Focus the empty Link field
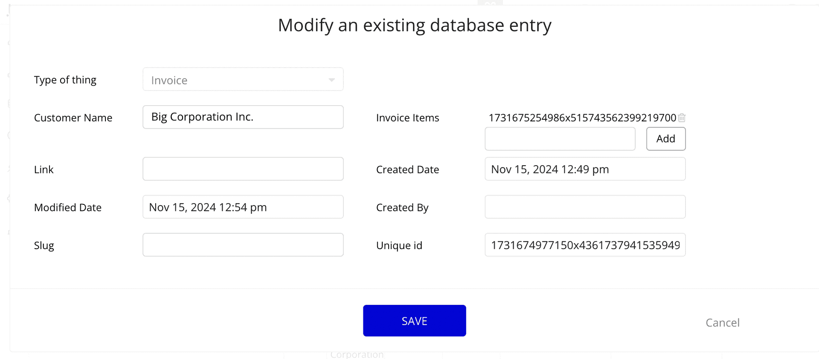Image resolution: width=819 pixels, height=359 pixels. (x=243, y=169)
